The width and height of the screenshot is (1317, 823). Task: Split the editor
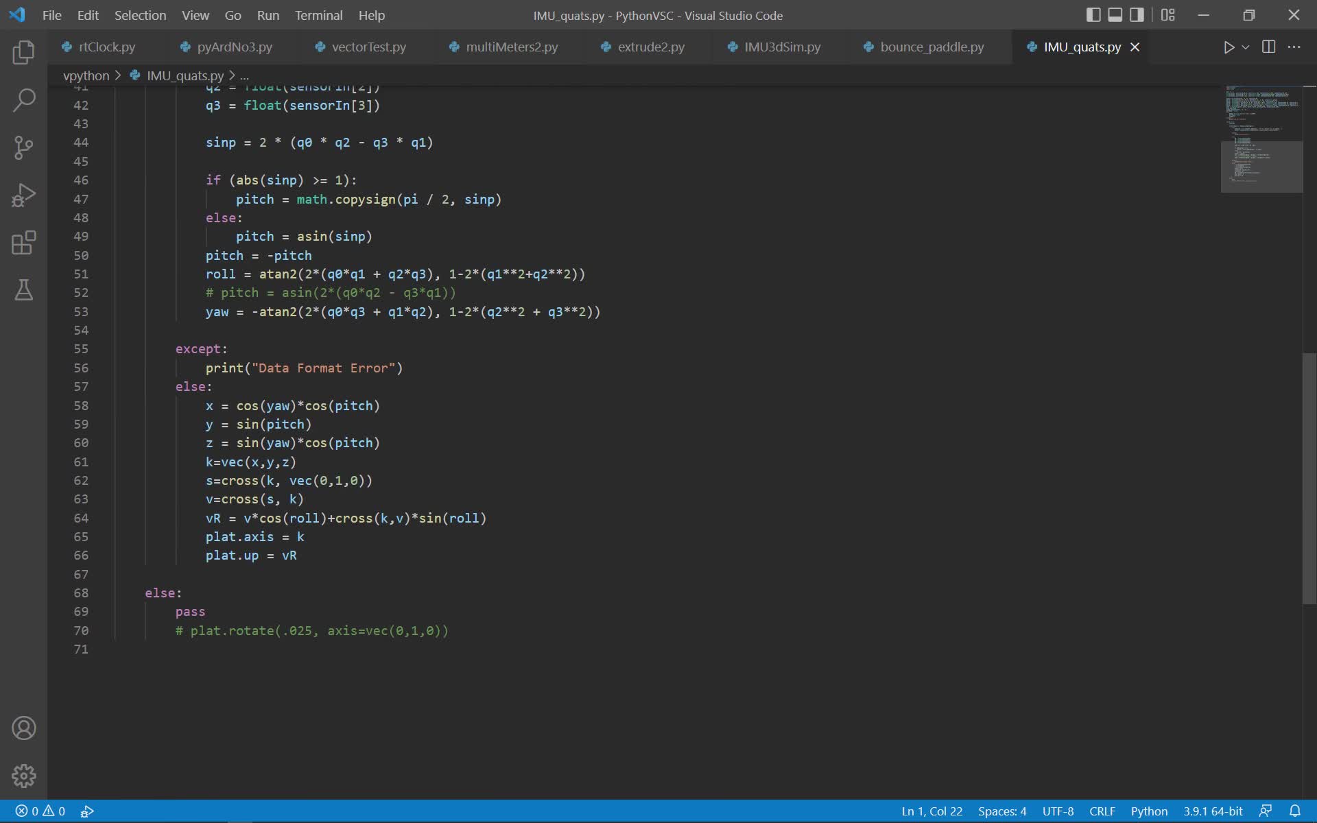[x=1268, y=47]
